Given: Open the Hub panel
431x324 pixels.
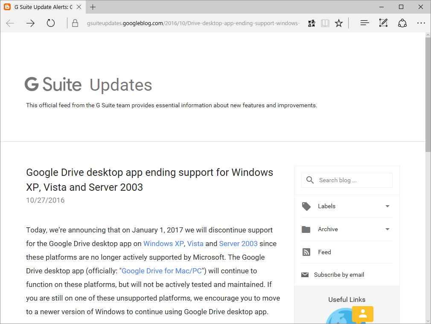Looking at the screenshot, I should click(x=364, y=23).
